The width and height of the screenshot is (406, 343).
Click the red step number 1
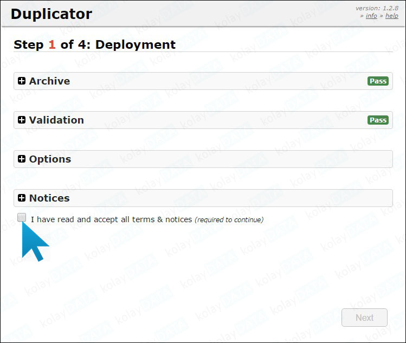tap(52, 45)
